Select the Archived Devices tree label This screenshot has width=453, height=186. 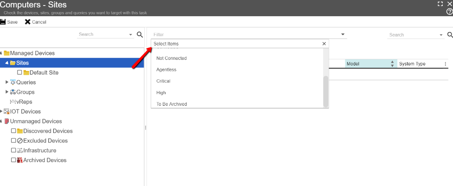45,160
